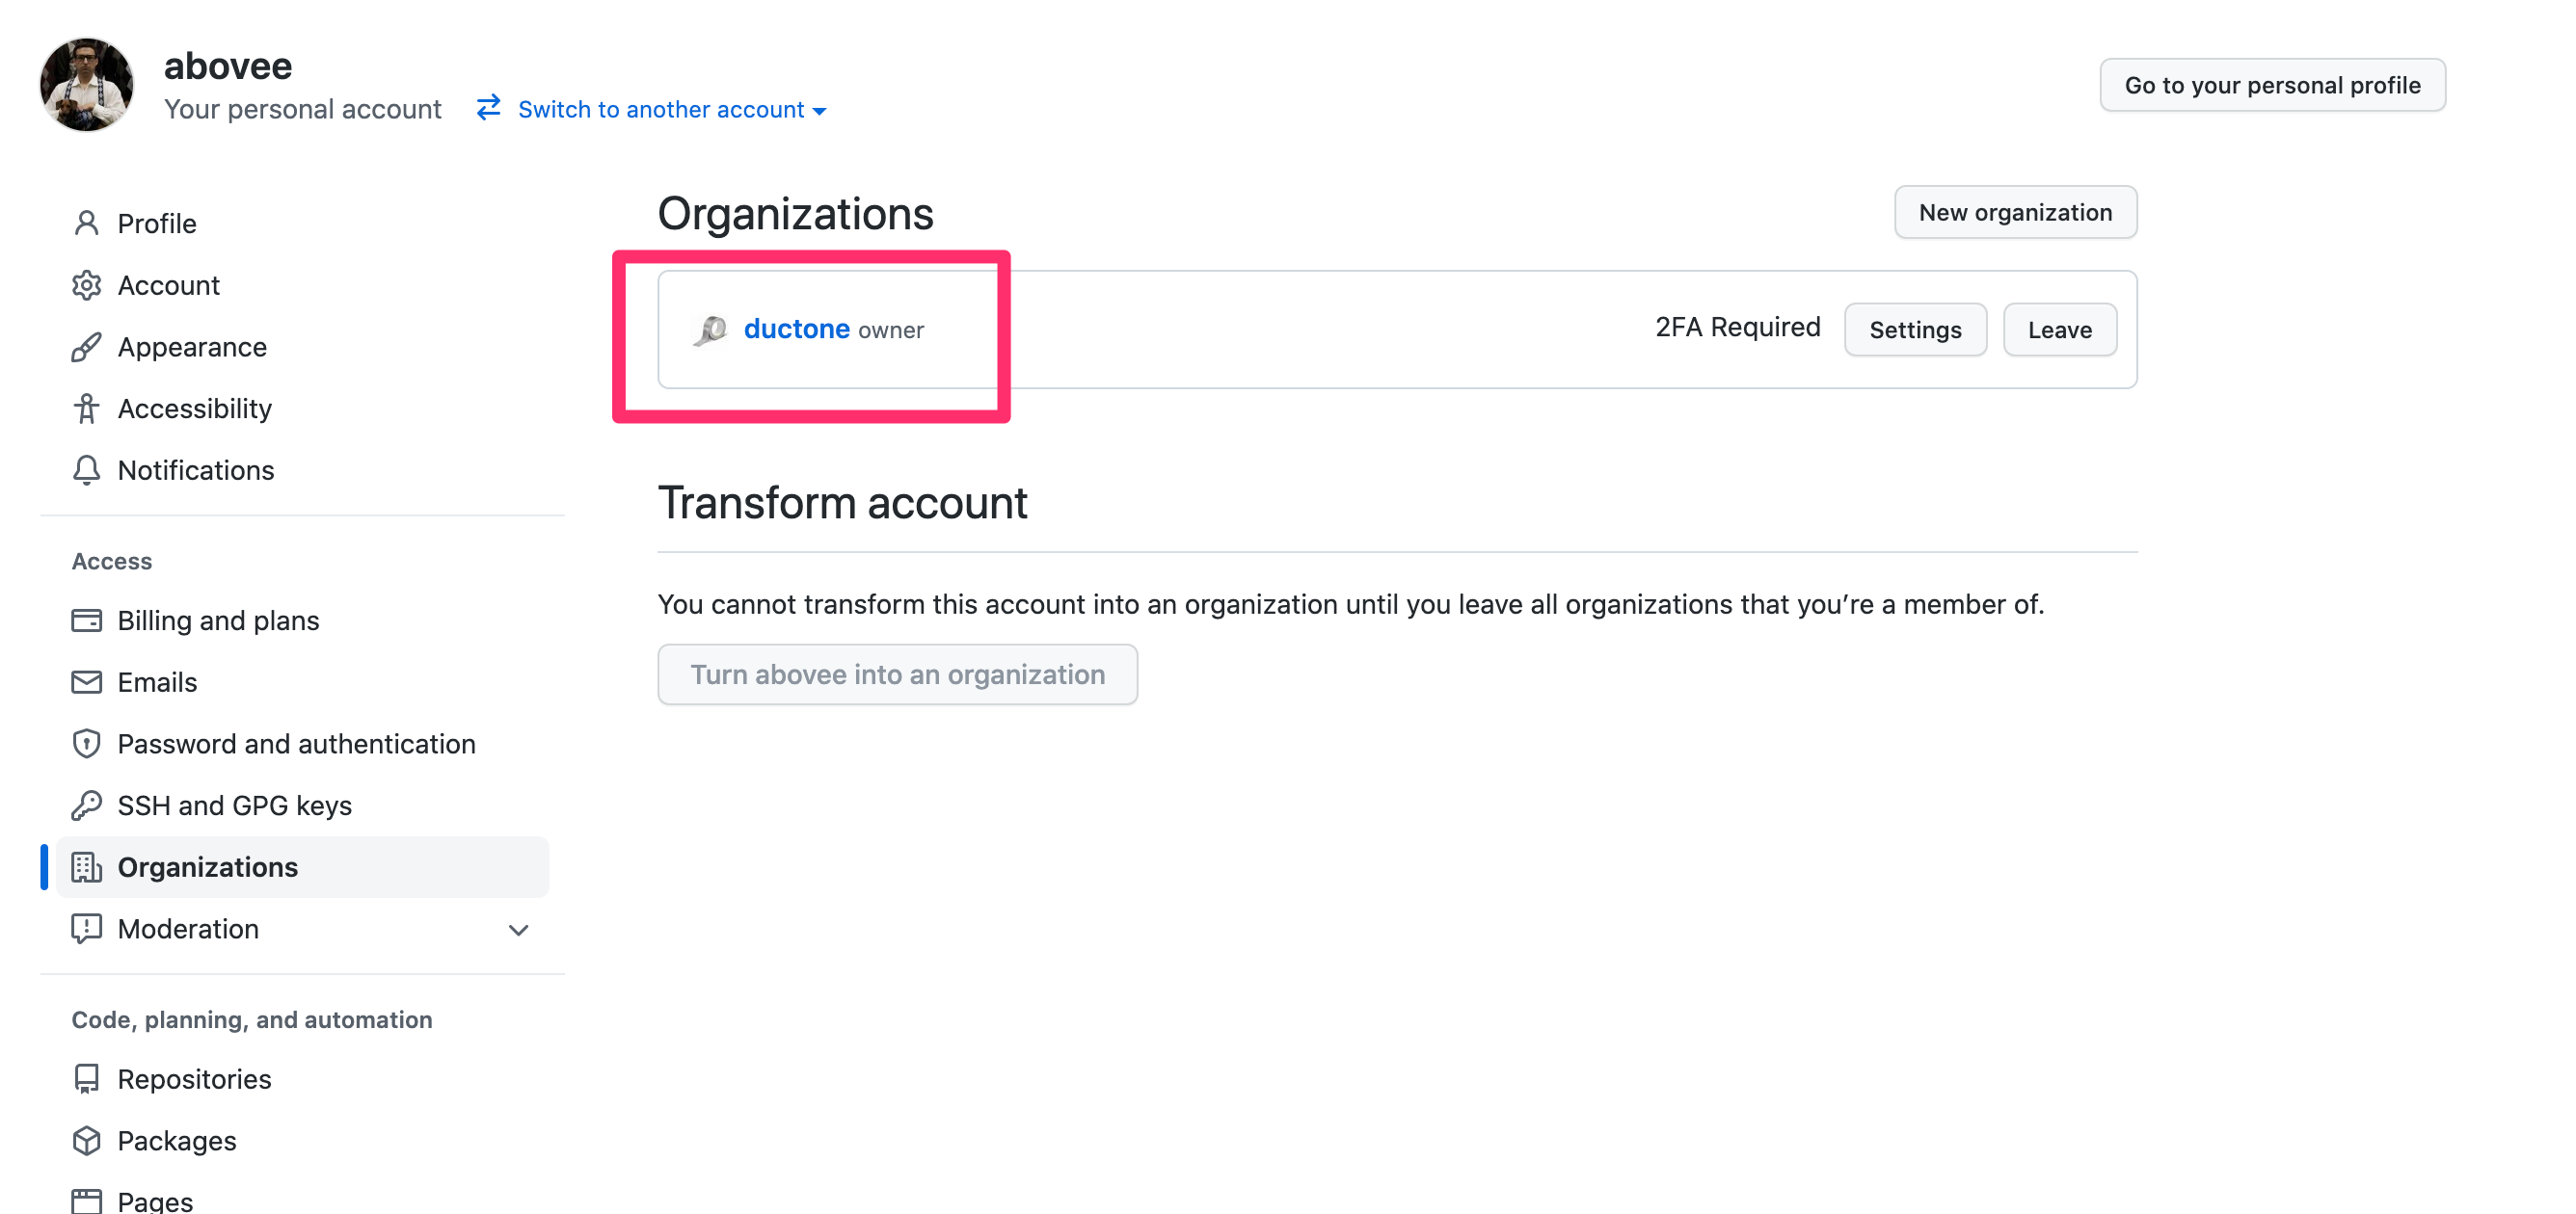The image size is (2576, 1214).
Task: Expand the Moderation section chevron
Action: [x=518, y=929]
